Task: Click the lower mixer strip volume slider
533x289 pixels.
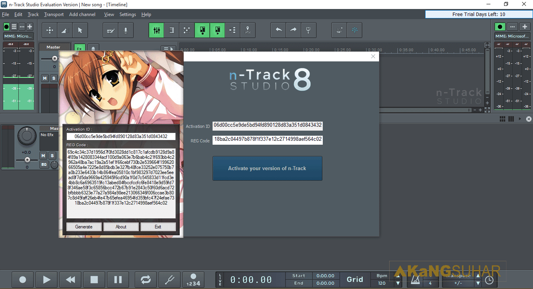Action: [27, 160]
